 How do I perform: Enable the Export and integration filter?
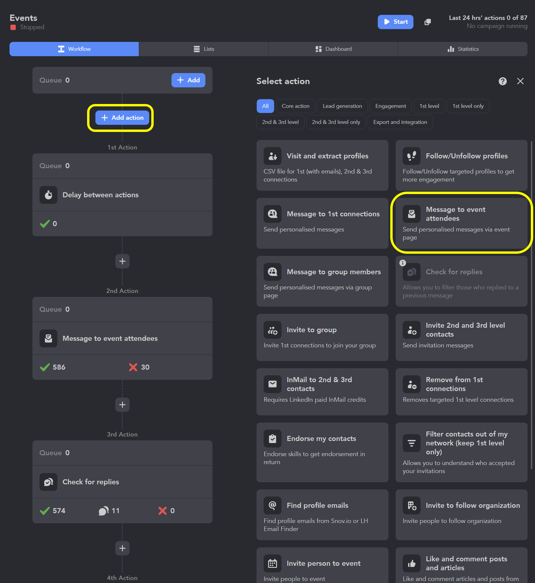[400, 122]
